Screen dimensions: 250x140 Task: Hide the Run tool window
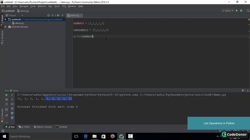pyautogui.click(x=248, y=91)
